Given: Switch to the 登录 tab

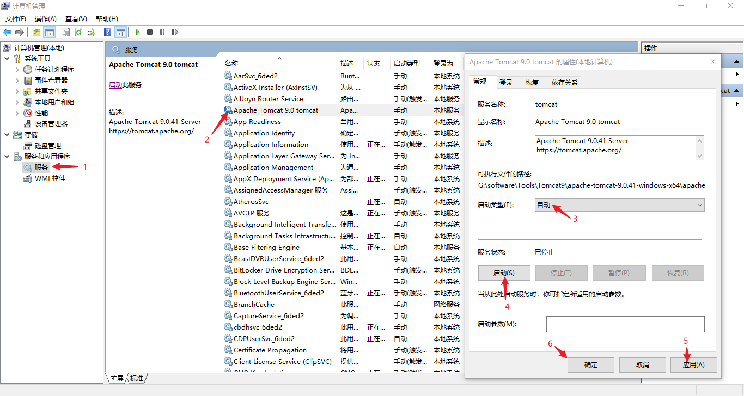Looking at the screenshot, I should (x=506, y=83).
